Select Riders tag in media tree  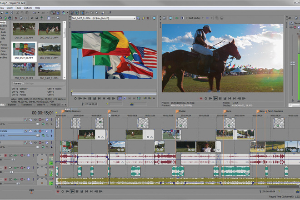[x=4, y=54]
